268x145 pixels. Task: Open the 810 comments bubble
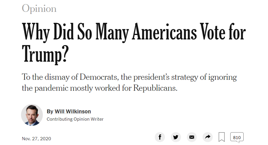[237, 137]
